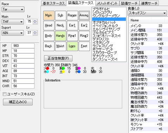Click the Name column header

140,20
